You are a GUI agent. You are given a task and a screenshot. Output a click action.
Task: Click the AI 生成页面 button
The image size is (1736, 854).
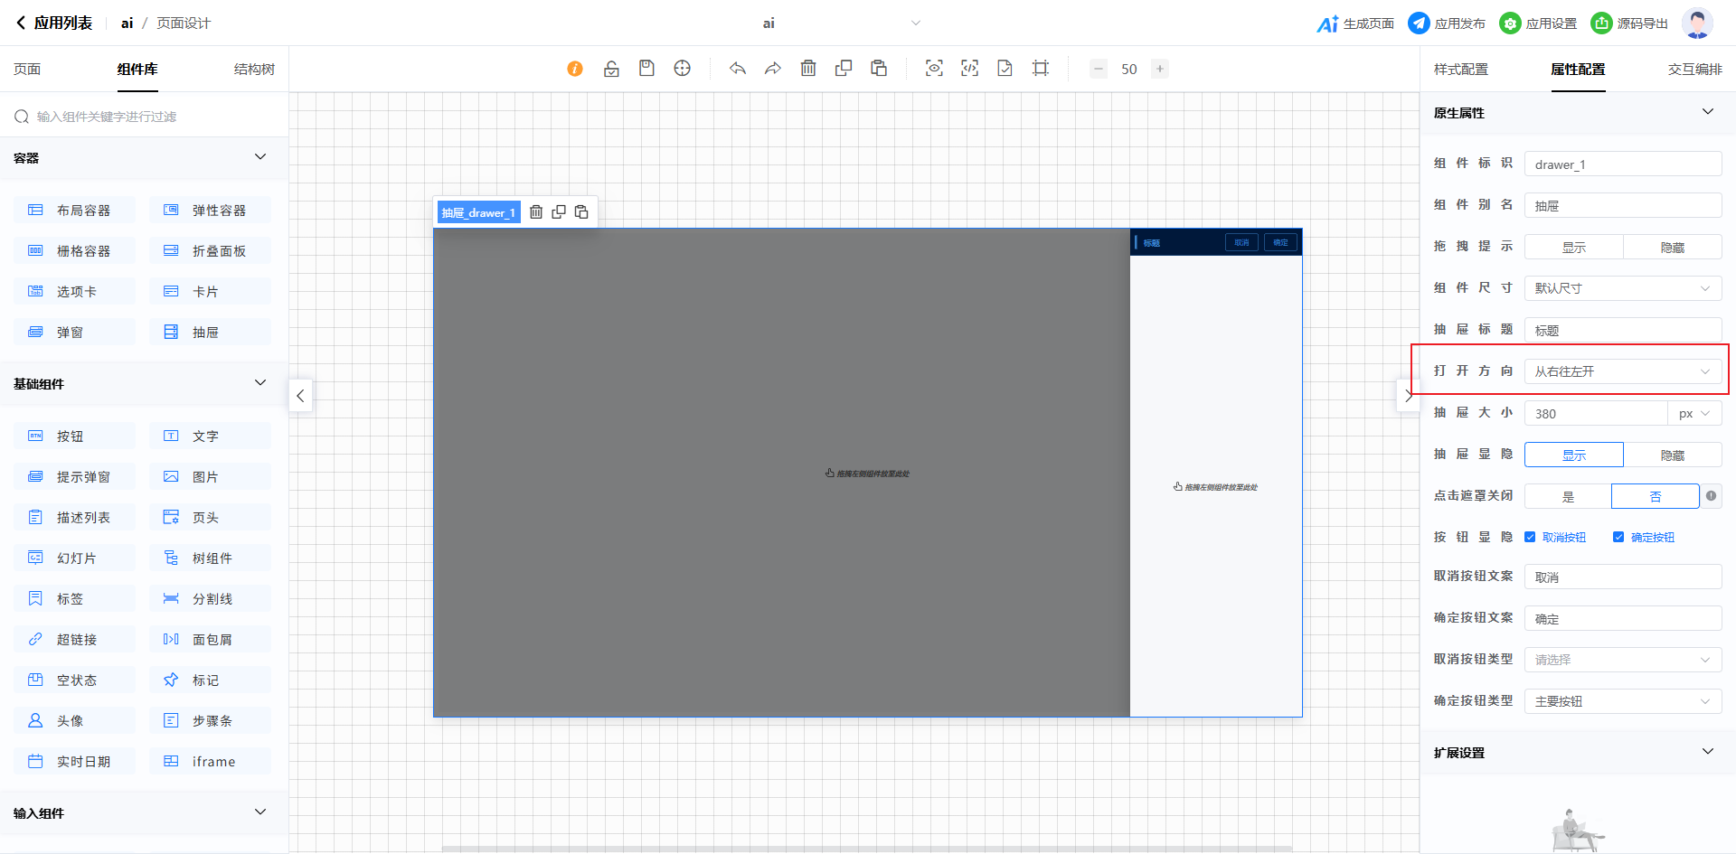pyautogui.click(x=1355, y=23)
